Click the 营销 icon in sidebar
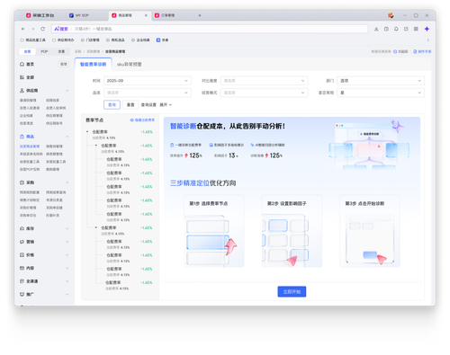The height and width of the screenshot is (355, 450). click(22, 242)
